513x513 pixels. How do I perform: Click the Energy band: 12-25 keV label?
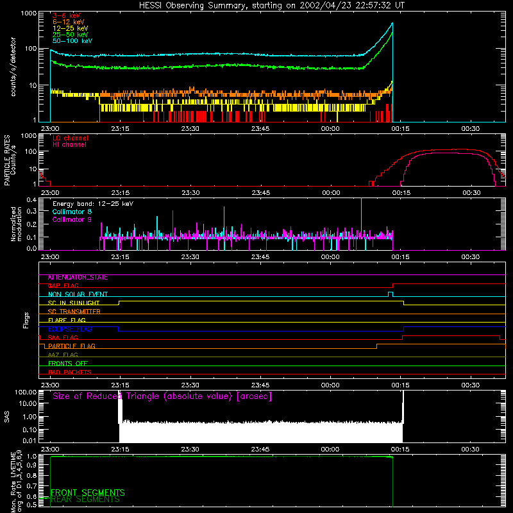[93, 204]
